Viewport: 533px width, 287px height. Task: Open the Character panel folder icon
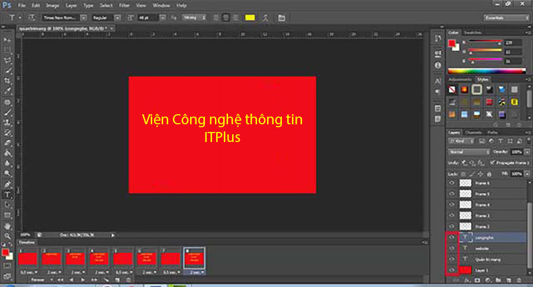(x=281, y=18)
